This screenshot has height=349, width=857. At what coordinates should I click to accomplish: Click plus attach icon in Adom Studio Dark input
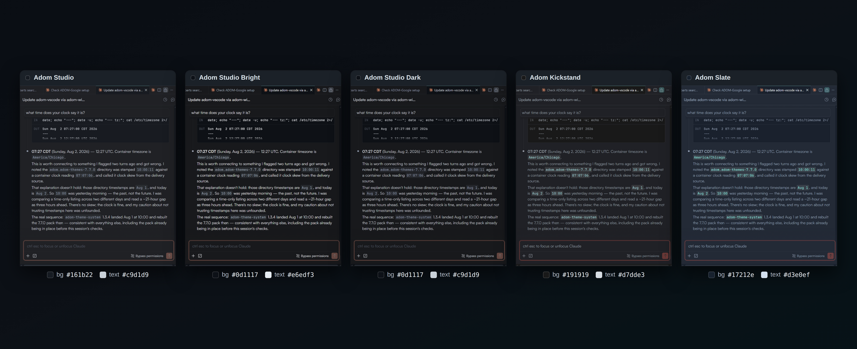click(359, 256)
